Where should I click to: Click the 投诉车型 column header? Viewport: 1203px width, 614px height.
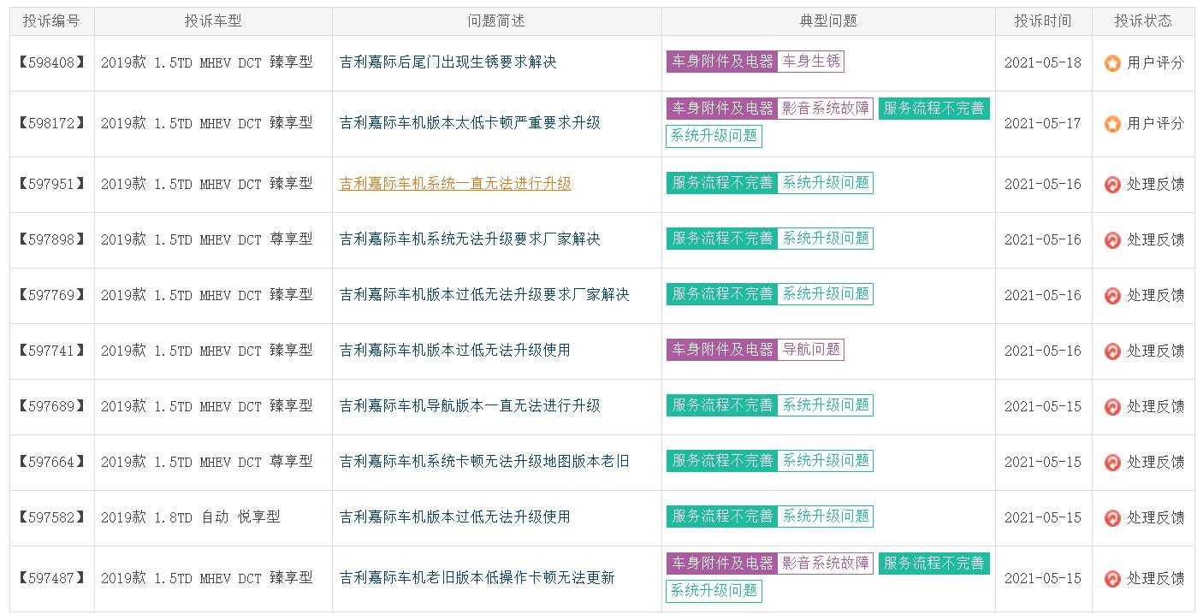(x=213, y=21)
